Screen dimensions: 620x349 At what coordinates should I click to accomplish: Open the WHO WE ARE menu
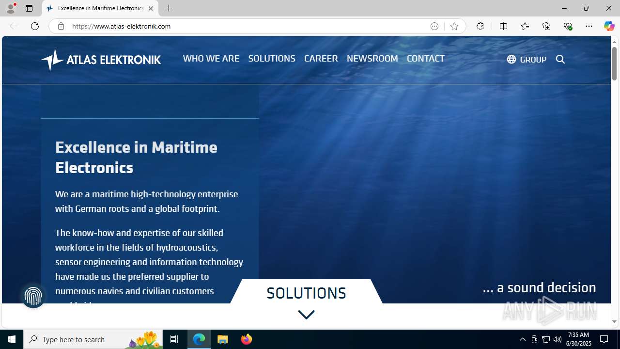211,58
